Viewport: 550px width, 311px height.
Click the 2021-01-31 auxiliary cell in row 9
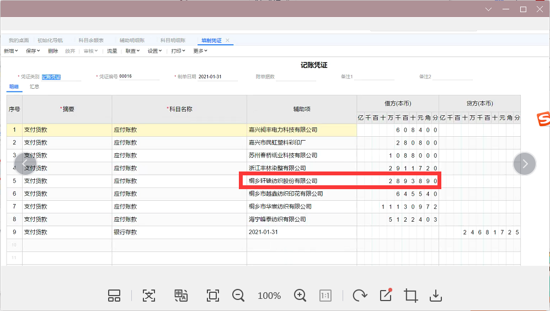coord(302,232)
